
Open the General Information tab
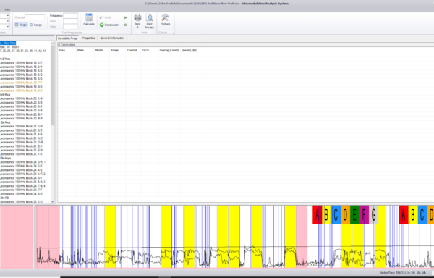[112, 38]
